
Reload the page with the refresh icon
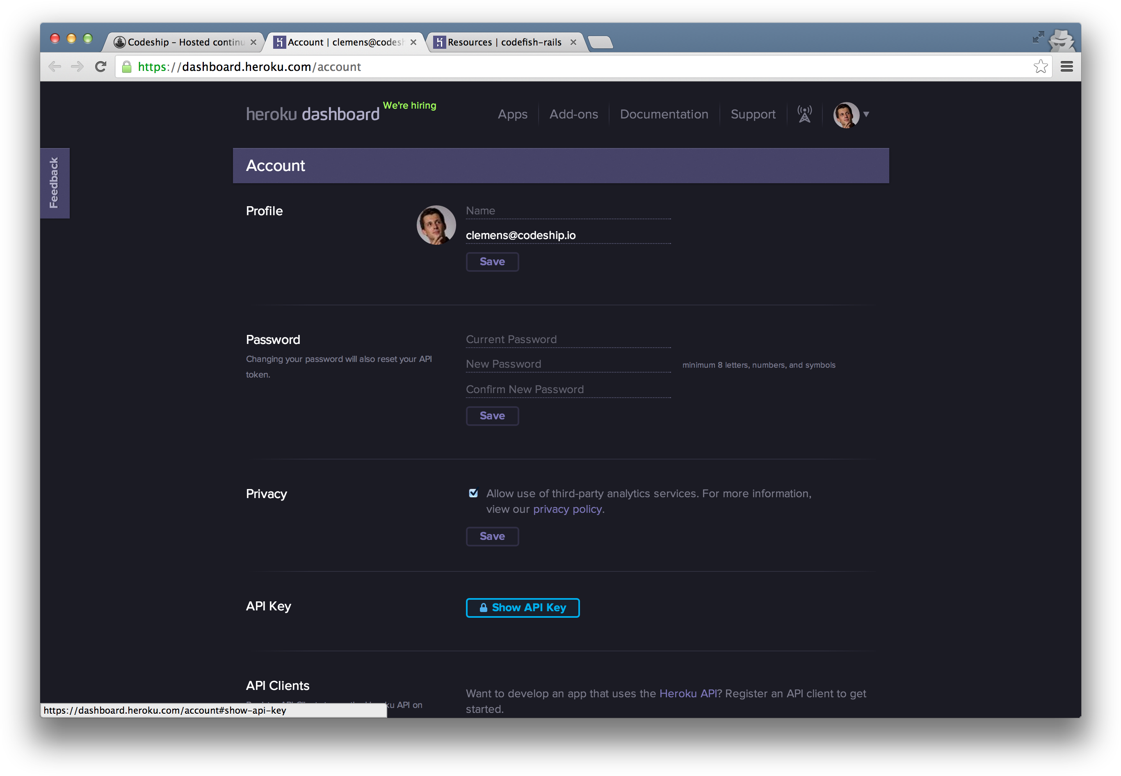click(x=100, y=66)
